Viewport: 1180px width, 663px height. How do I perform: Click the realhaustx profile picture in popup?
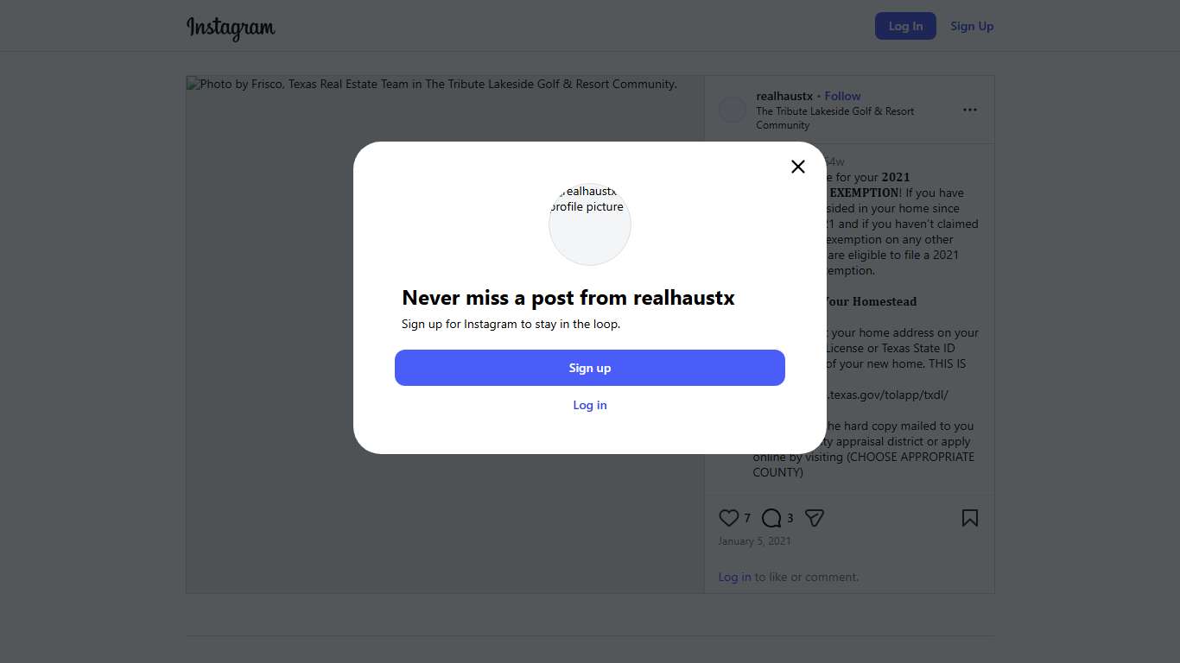[x=590, y=224]
